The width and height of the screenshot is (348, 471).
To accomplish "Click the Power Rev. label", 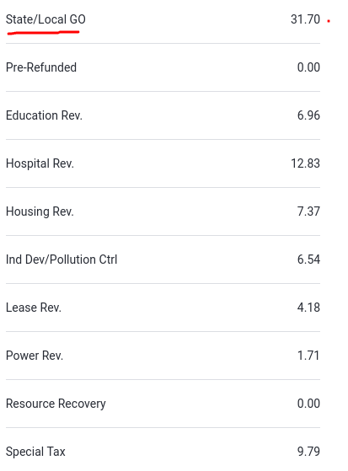I will point(35,356).
